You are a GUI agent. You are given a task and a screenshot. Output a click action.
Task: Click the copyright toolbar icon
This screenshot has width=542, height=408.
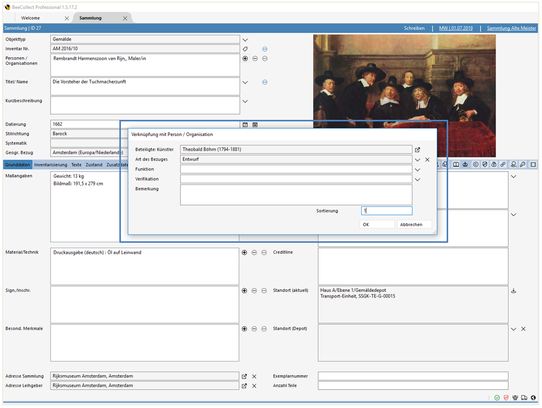(476, 164)
